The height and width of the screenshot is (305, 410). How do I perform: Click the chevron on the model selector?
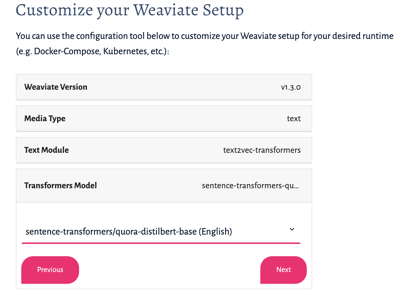pos(292,230)
